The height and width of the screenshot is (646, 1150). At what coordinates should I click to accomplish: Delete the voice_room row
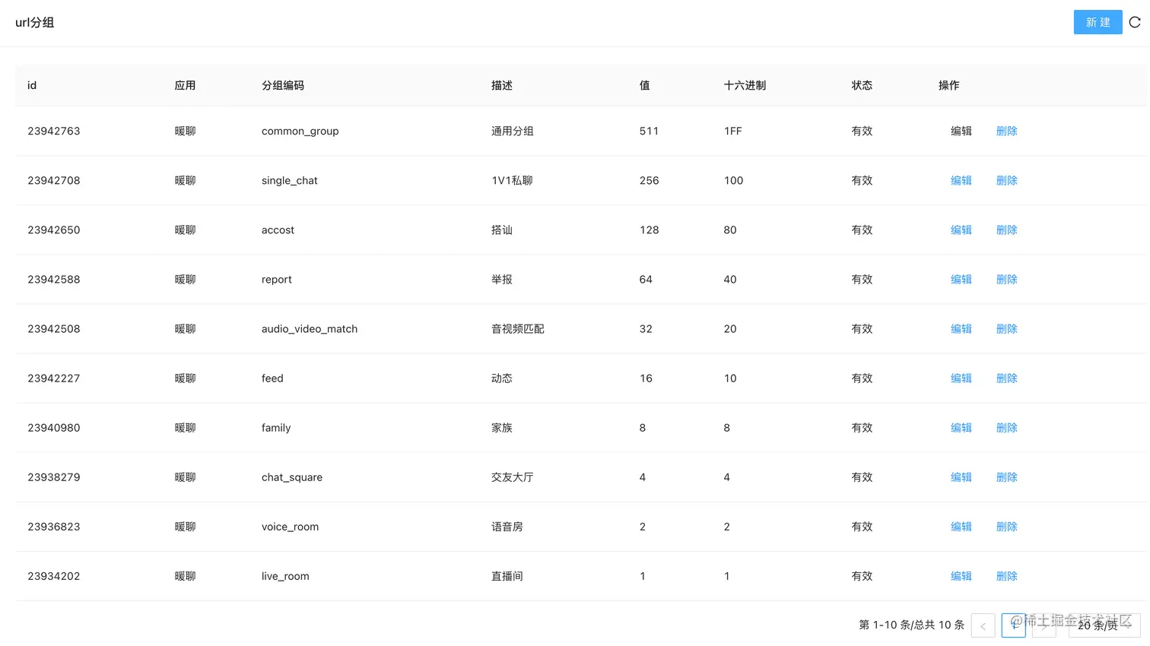click(1007, 526)
